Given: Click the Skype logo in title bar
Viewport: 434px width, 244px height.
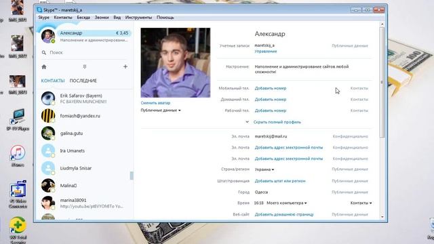Looking at the screenshot, I should click(39, 9).
